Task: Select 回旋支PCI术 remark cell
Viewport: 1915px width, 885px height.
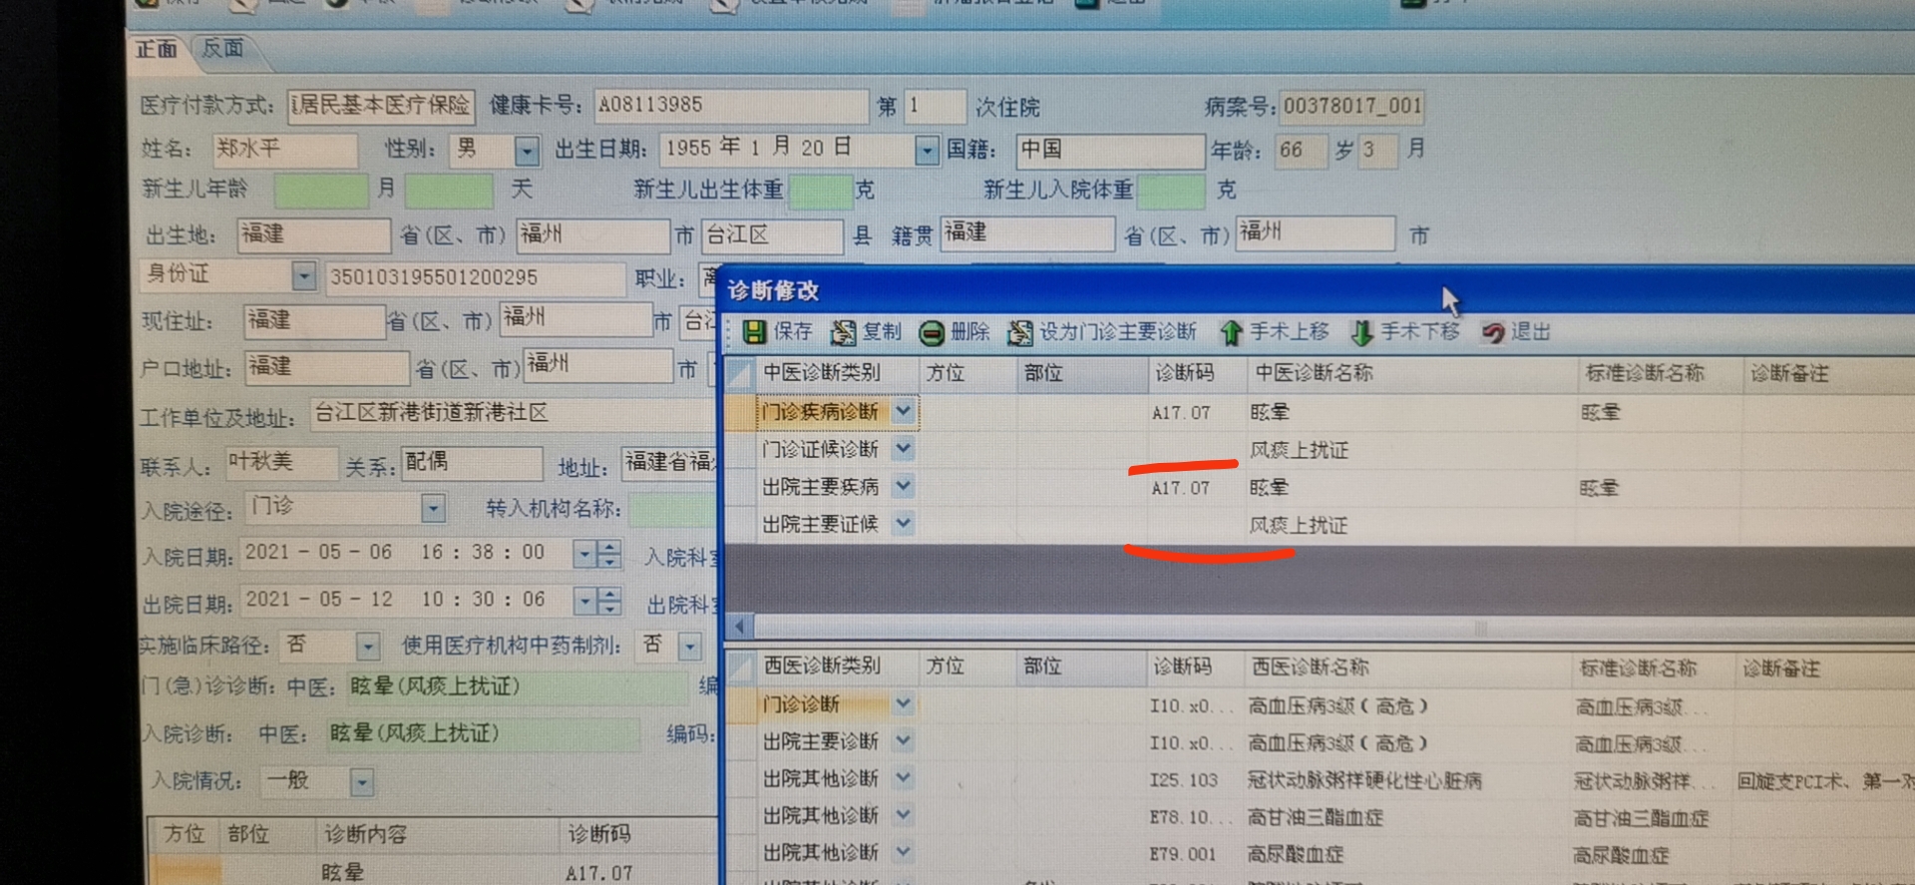Action: click(x=1825, y=781)
